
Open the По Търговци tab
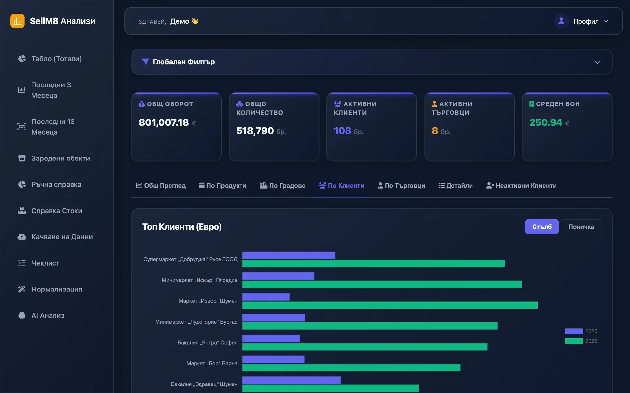(401, 186)
